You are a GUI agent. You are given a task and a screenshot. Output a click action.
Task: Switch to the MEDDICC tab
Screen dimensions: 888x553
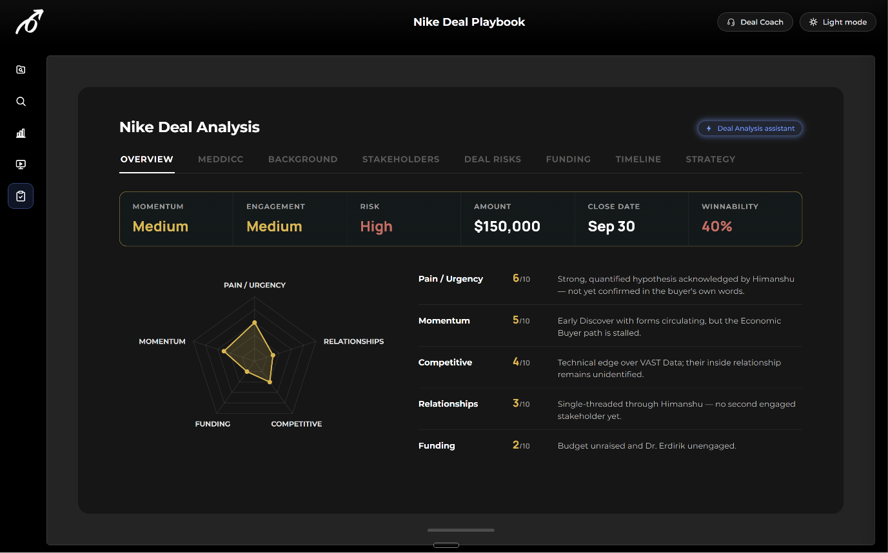pos(221,159)
